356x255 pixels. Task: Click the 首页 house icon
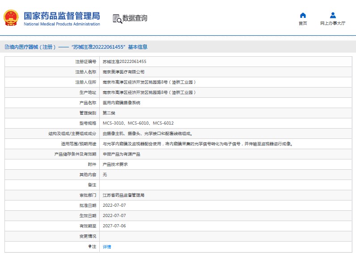click(303, 16)
